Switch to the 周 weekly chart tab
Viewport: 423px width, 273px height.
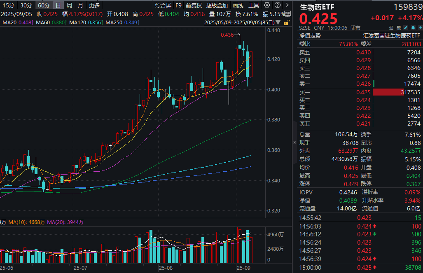(68, 5)
